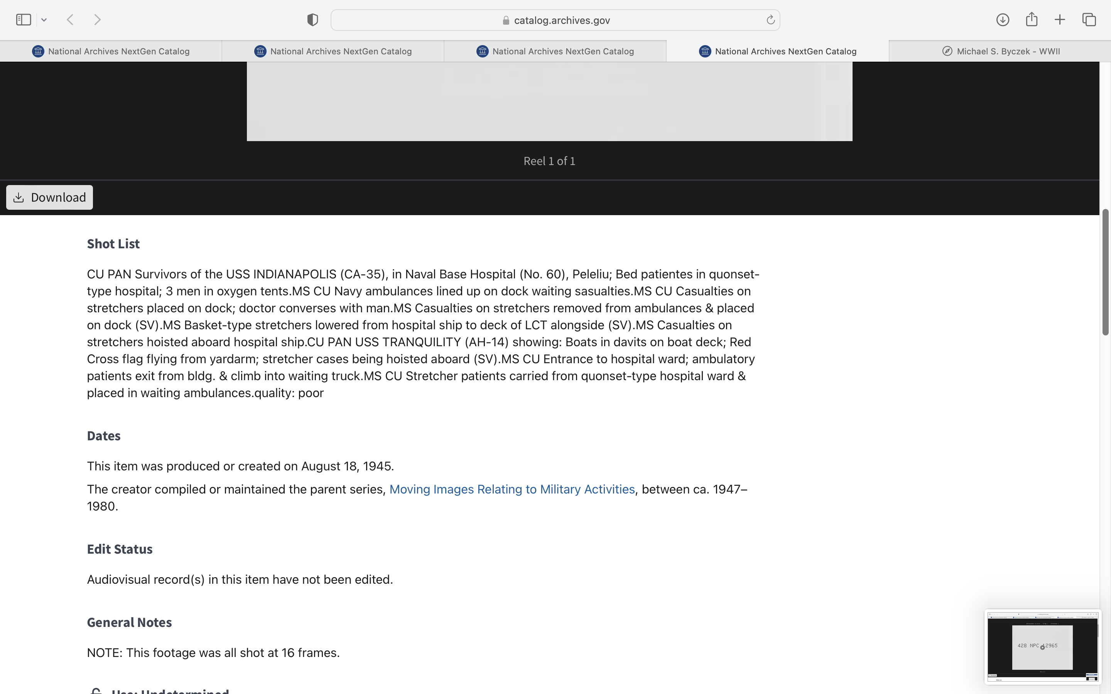The height and width of the screenshot is (694, 1111).
Task: Click the screenshot preview thumbnail
Action: click(1042, 646)
